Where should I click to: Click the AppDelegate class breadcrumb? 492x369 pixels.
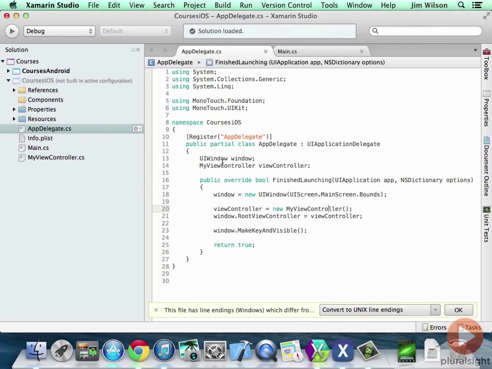pos(172,62)
